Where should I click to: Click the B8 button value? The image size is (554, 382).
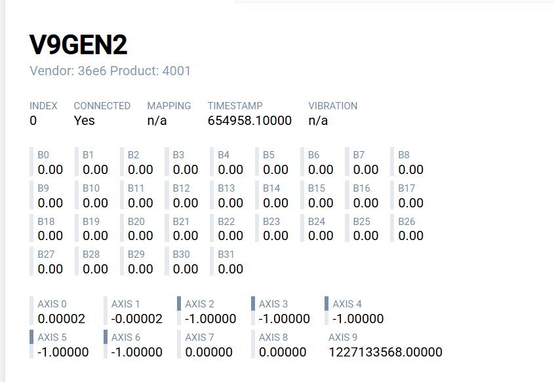click(410, 170)
